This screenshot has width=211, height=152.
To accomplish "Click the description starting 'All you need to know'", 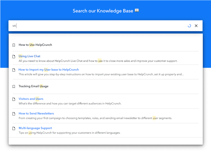I will (98, 61).
